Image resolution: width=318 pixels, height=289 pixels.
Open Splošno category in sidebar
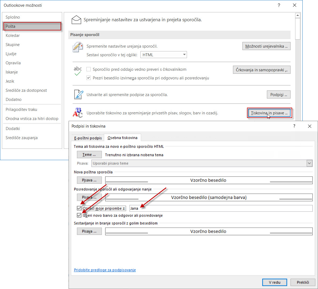(x=32, y=17)
